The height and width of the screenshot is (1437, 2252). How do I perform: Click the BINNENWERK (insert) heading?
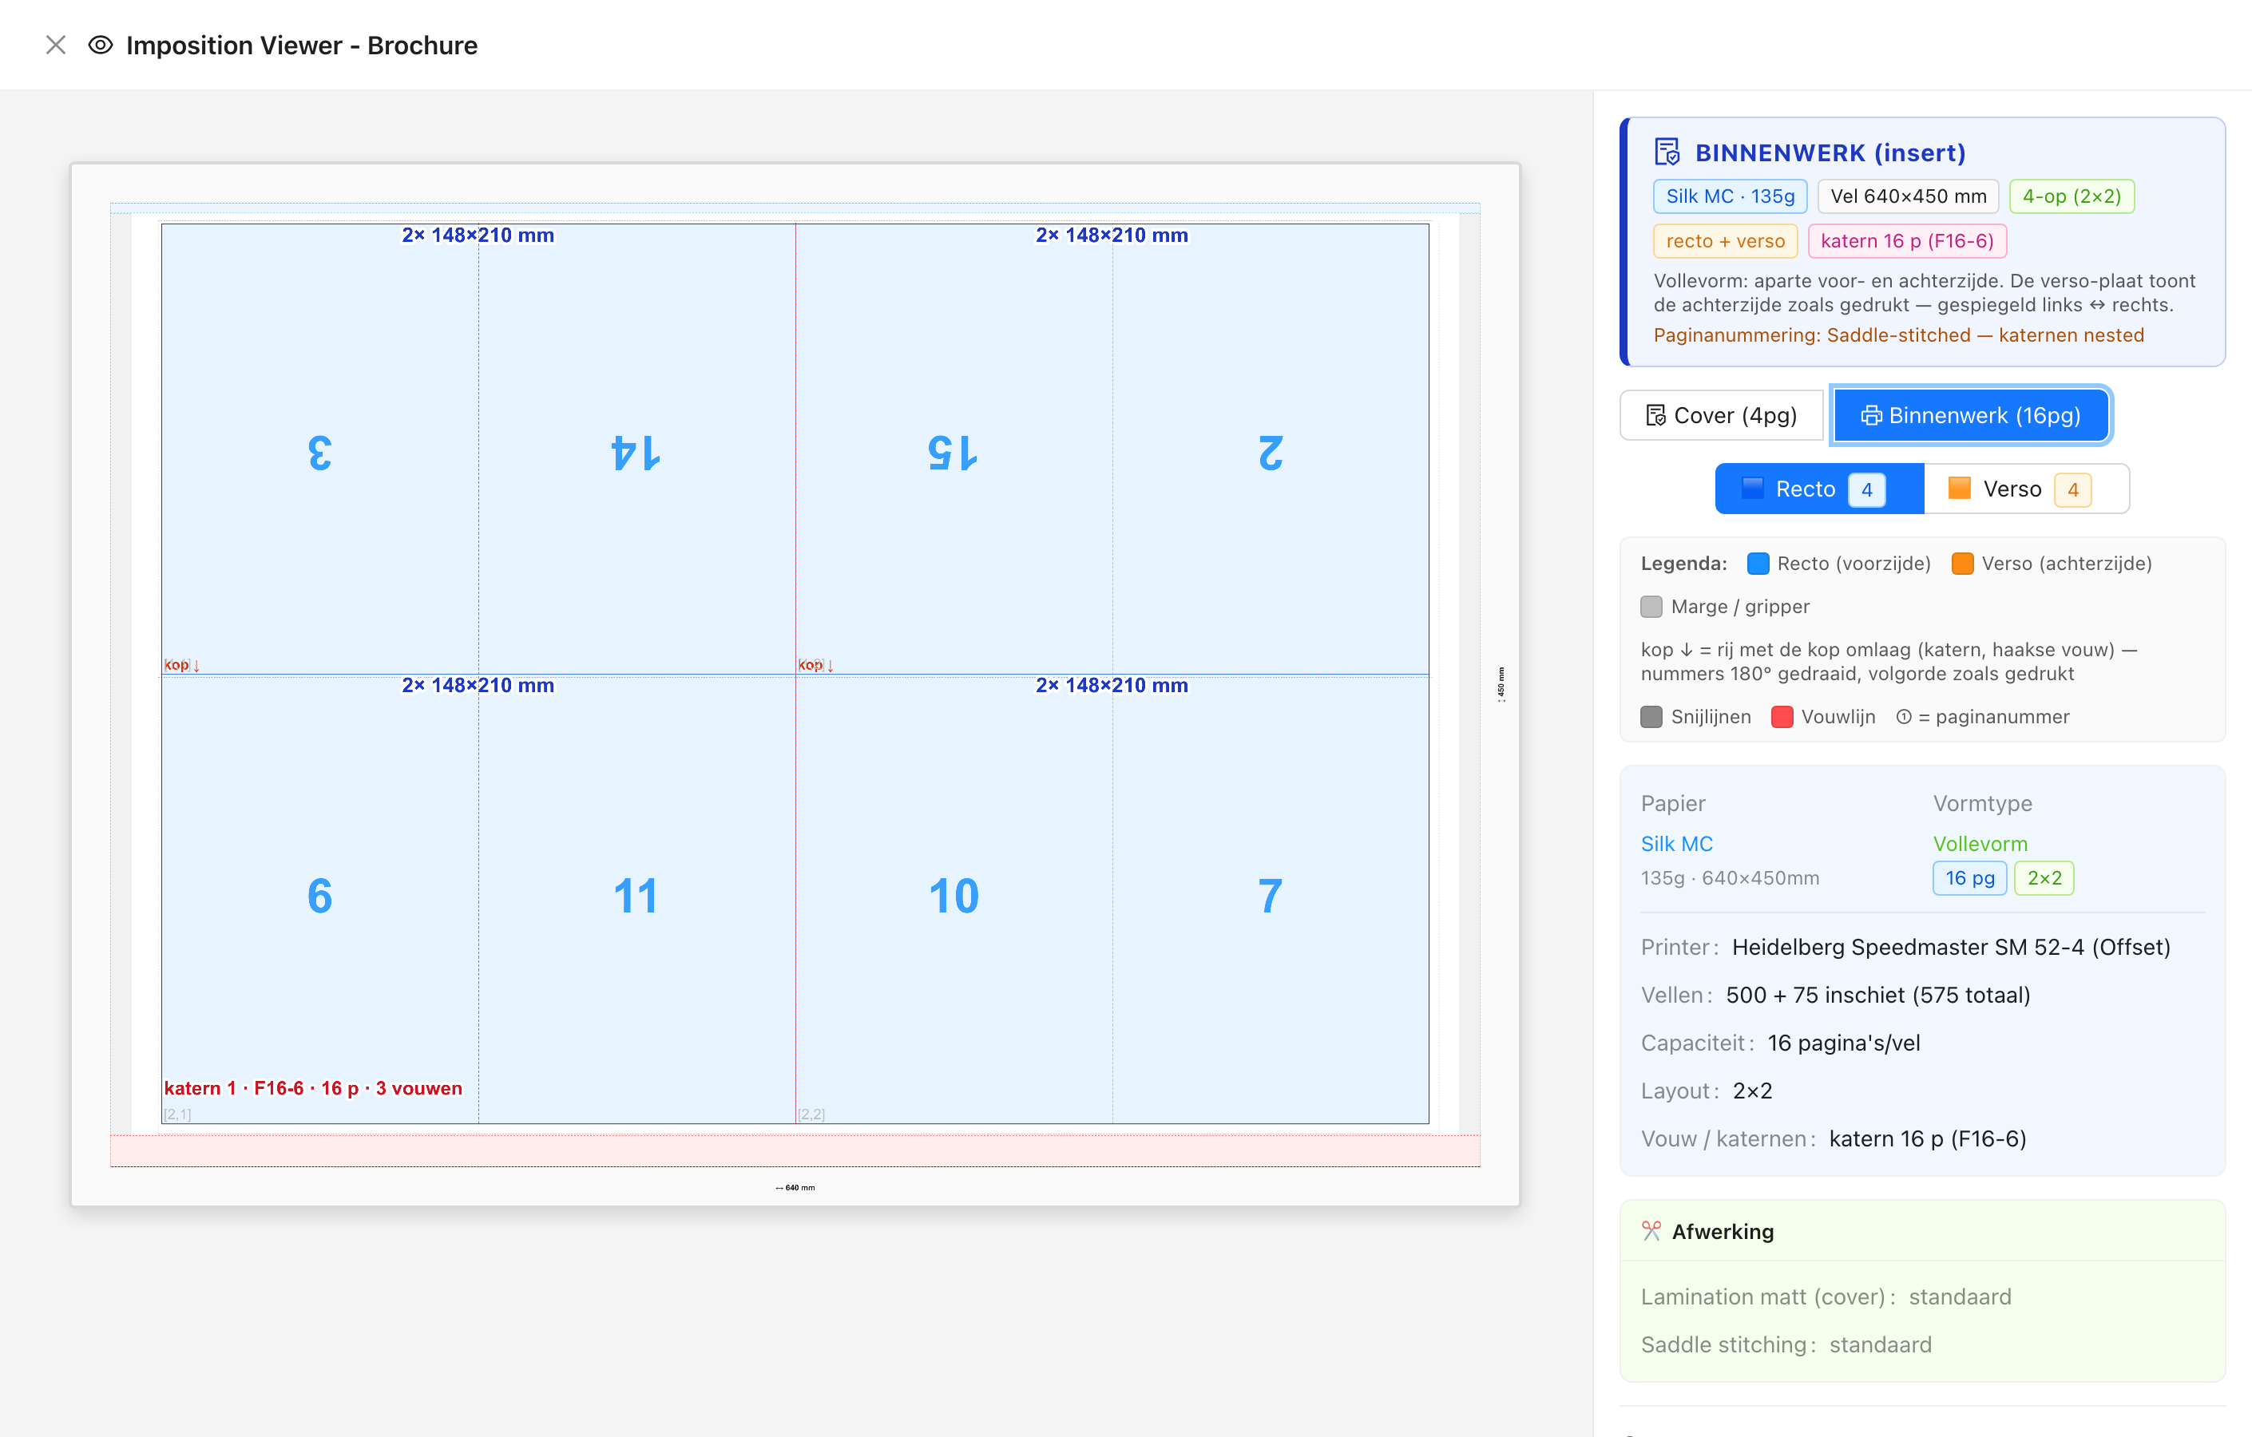pos(1830,152)
